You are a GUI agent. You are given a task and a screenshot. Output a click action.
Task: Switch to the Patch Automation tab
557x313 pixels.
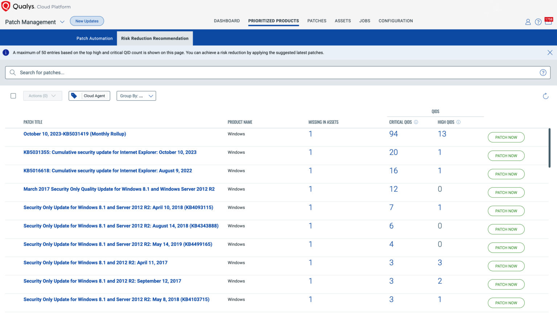pyautogui.click(x=94, y=38)
